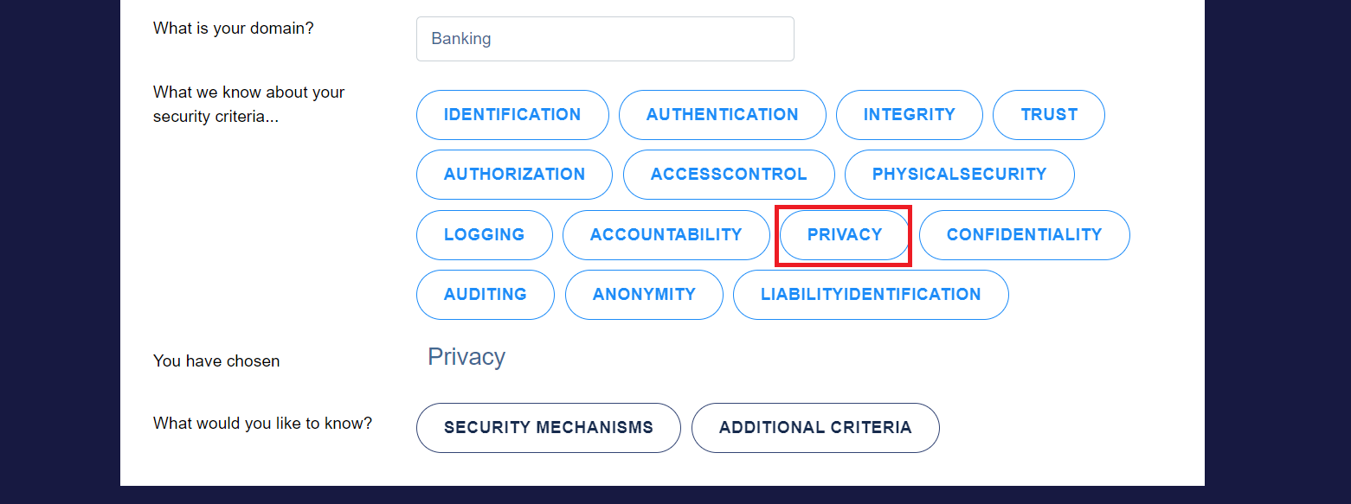Click the LOGGING criterion button
Screen dimensions: 1351x504
point(484,235)
